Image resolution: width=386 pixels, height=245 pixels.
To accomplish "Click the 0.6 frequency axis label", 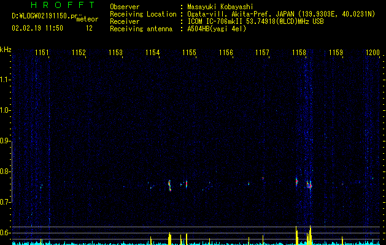I will (x=5, y=233).
